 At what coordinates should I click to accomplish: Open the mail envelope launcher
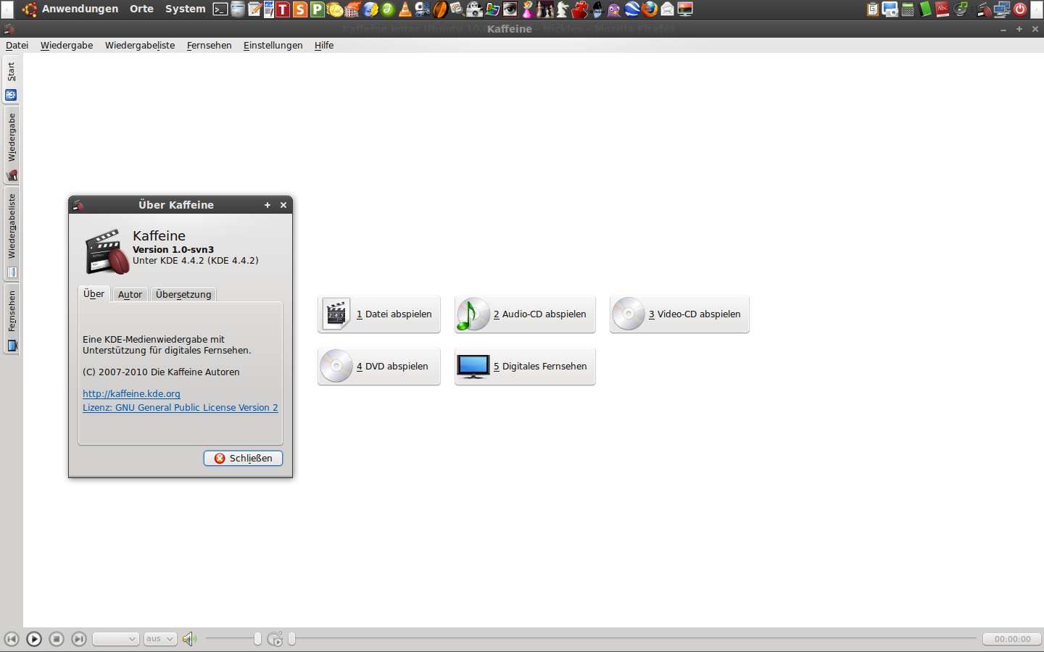click(x=667, y=9)
